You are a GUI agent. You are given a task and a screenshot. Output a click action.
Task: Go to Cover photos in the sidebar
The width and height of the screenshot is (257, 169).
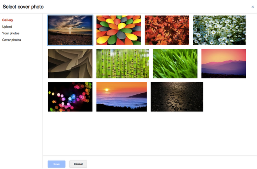pos(11,40)
